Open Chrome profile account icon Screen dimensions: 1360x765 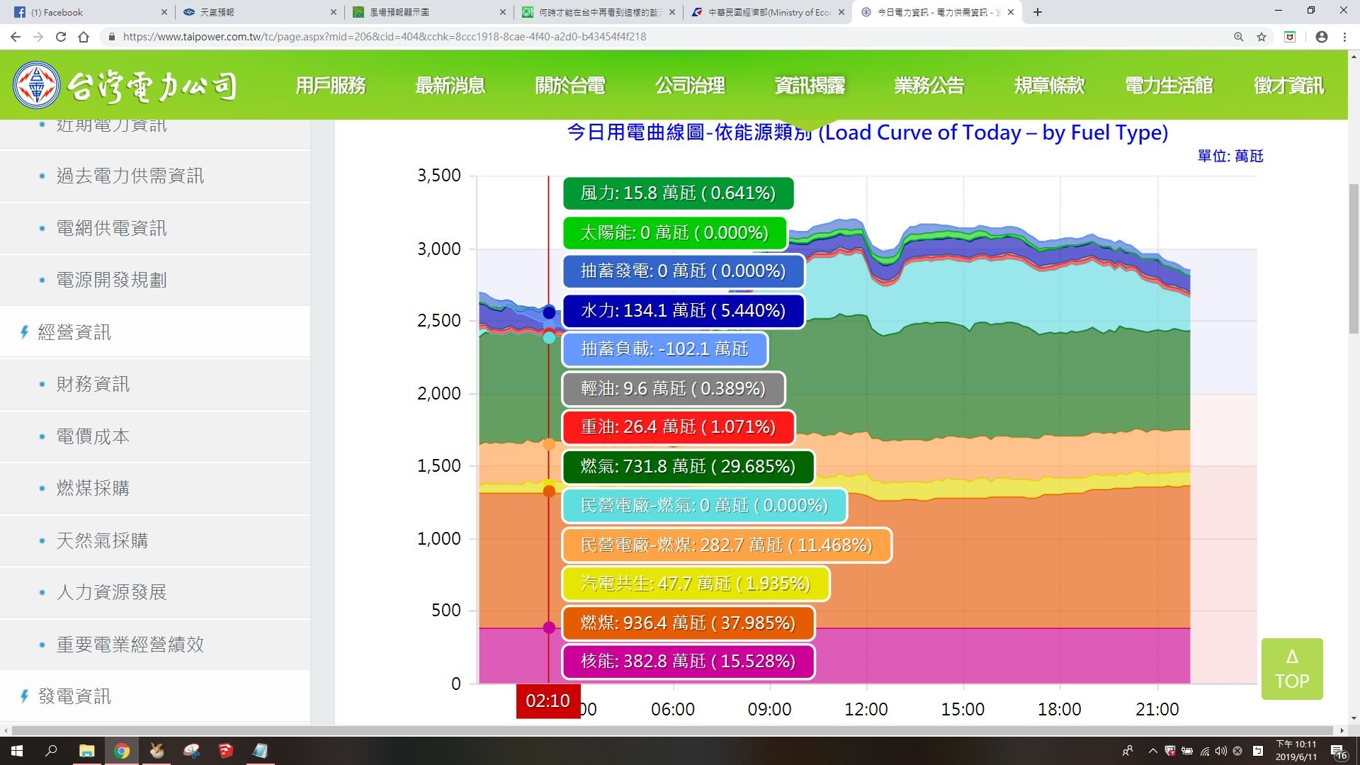pyautogui.click(x=1322, y=37)
